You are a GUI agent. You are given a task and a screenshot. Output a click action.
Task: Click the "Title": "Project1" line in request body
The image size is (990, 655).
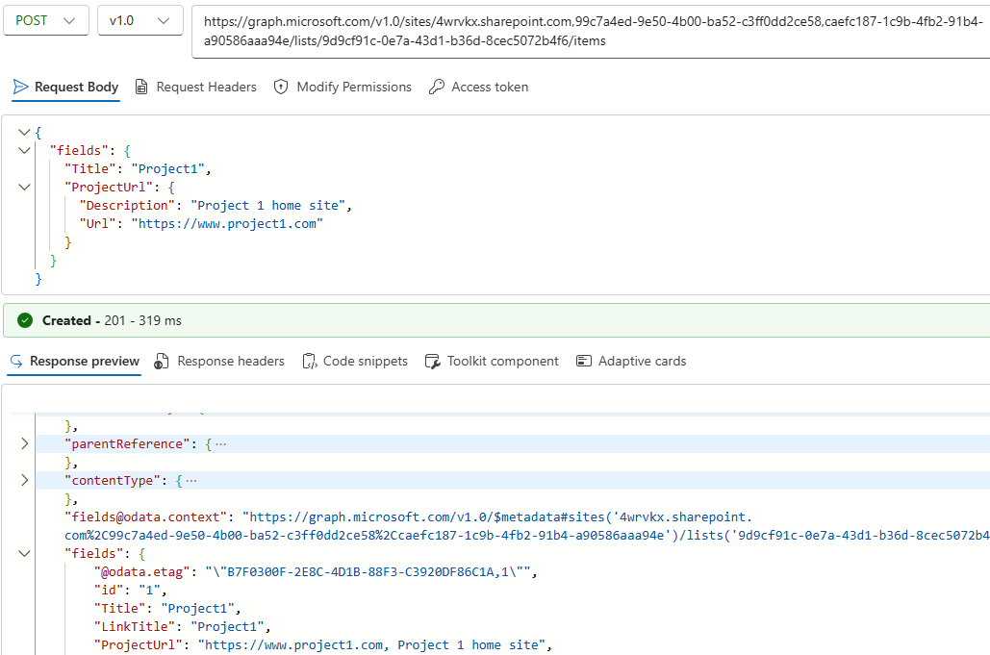pos(138,168)
